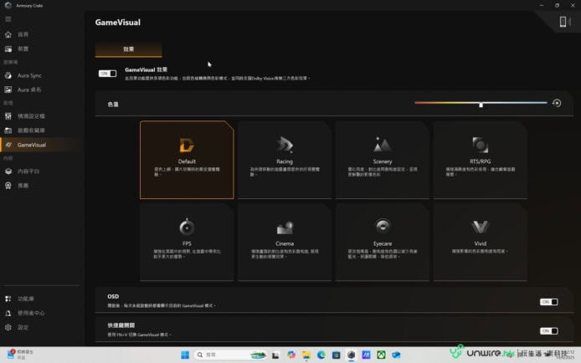581x363 pixels.
Task: Open the mobile device link icon
Action: 563,22
